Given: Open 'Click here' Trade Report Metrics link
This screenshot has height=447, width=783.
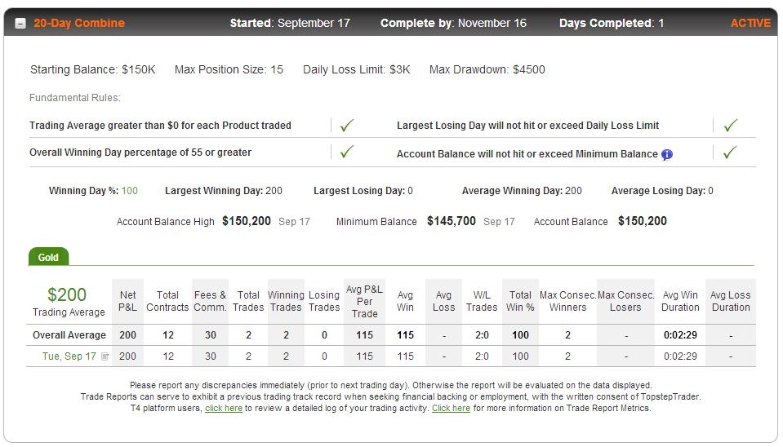Looking at the screenshot, I should click(x=451, y=408).
